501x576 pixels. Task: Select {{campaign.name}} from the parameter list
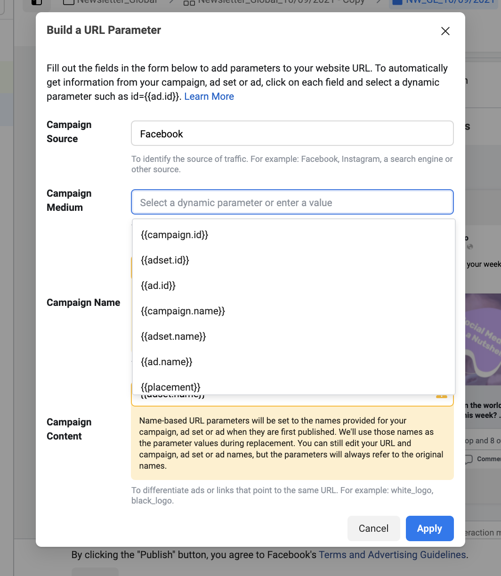click(x=182, y=311)
